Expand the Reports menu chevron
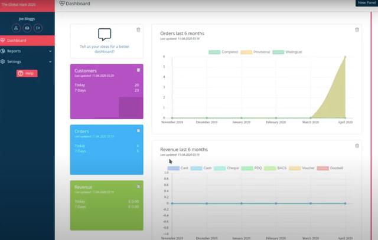This screenshot has height=240, width=378. 50,51
